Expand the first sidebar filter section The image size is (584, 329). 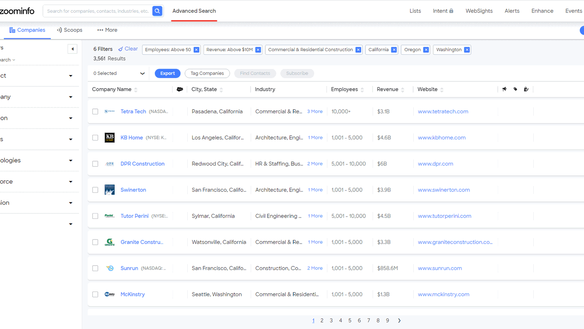(x=70, y=76)
